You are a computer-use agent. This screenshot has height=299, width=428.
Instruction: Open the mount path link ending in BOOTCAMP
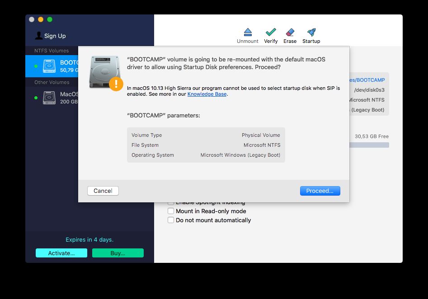[367, 80]
